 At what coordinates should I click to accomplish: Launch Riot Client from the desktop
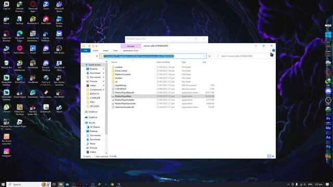click(46, 20)
